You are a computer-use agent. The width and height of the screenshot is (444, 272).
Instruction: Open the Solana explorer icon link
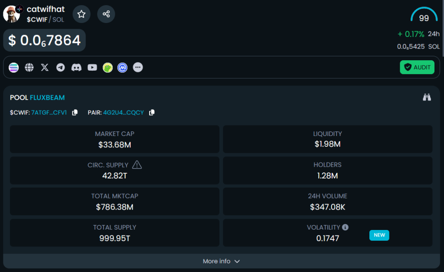13,68
